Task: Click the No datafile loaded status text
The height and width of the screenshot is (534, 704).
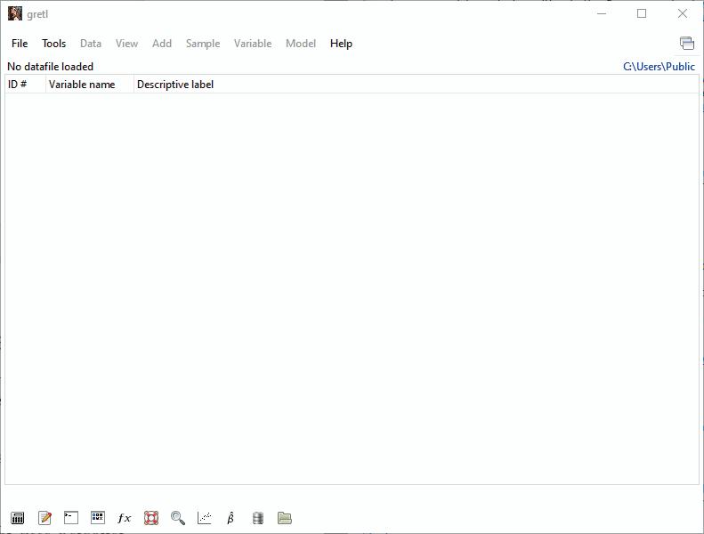Action: [50, 67]
